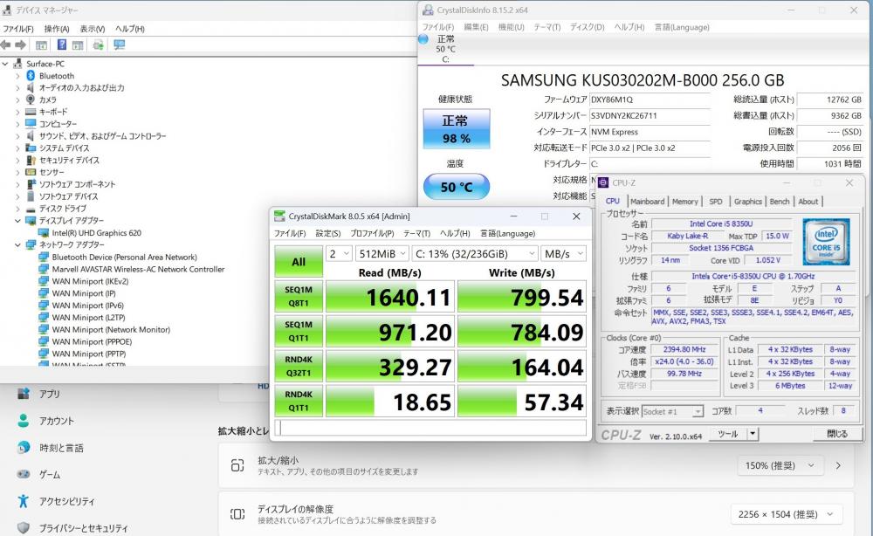This screenshot has width=873, height=536.
Task: Click the Marvell AVASTAR Wireless-AC adapter icon
Action: [x=44, y=270]
